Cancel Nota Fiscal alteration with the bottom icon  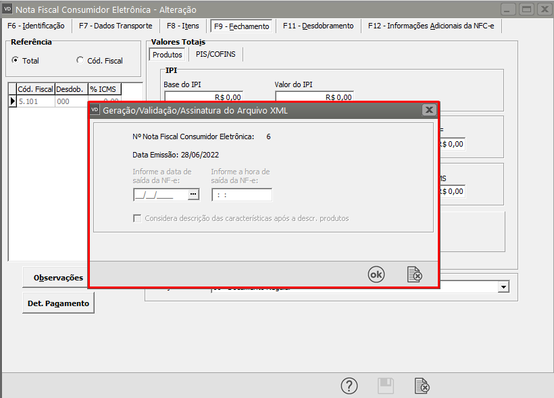click(x=422, y=386)
